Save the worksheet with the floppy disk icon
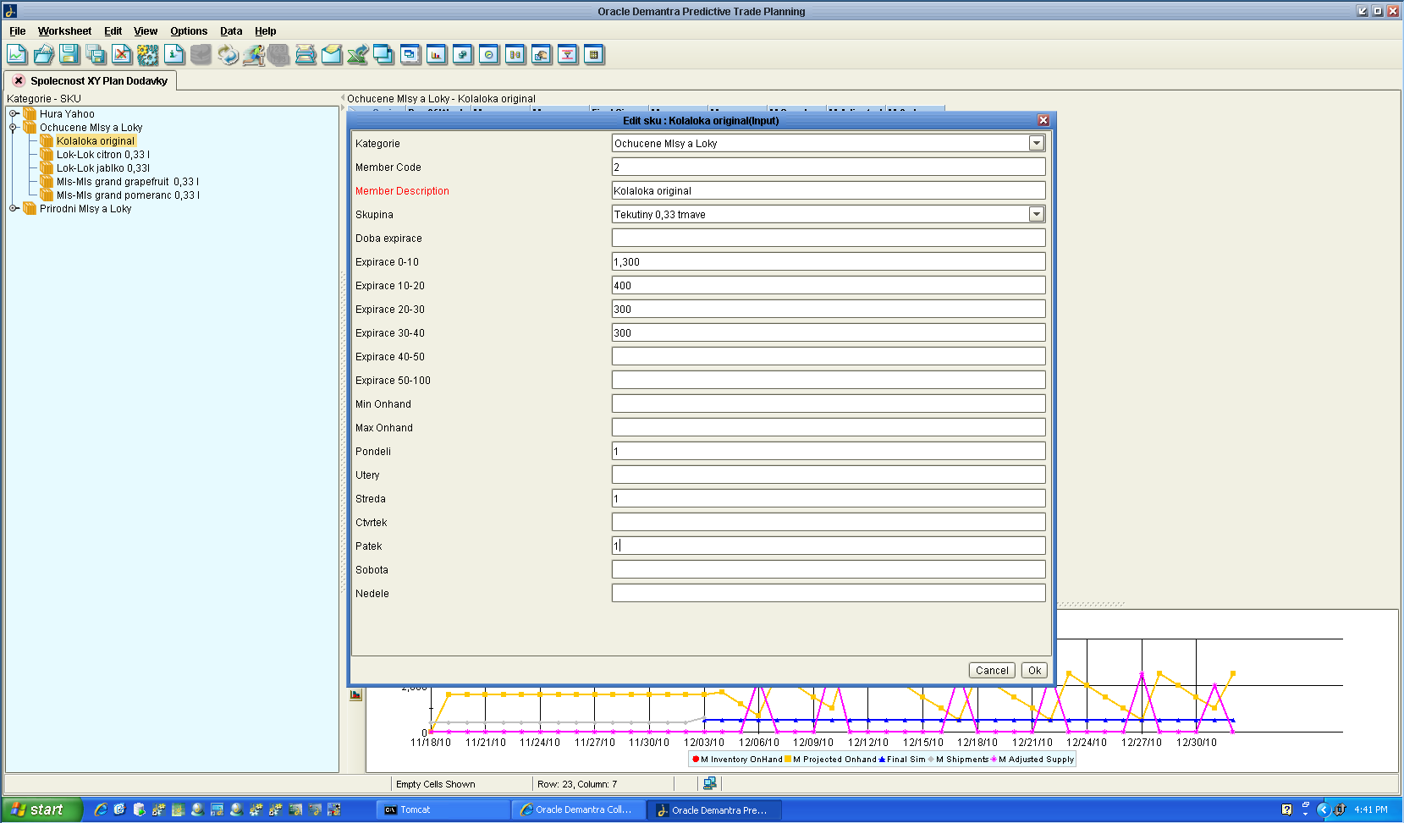Screen dimensions: 1404x823 coord(69,55)
